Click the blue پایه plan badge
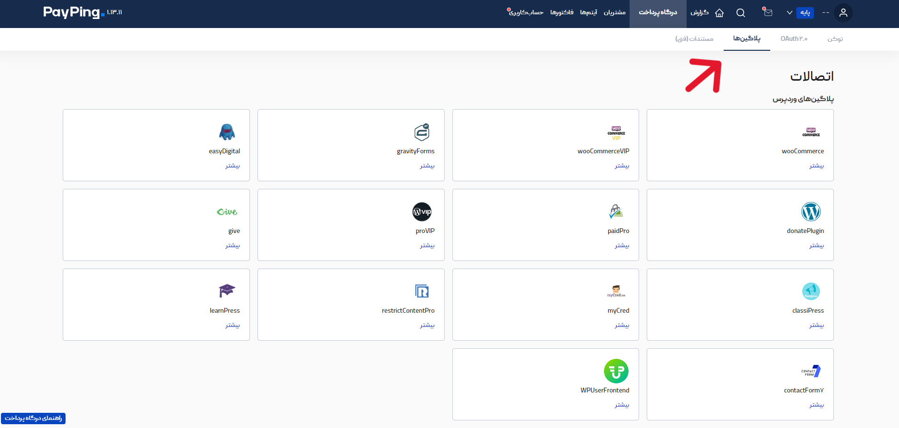899x428 pixels. coord(805,13)
